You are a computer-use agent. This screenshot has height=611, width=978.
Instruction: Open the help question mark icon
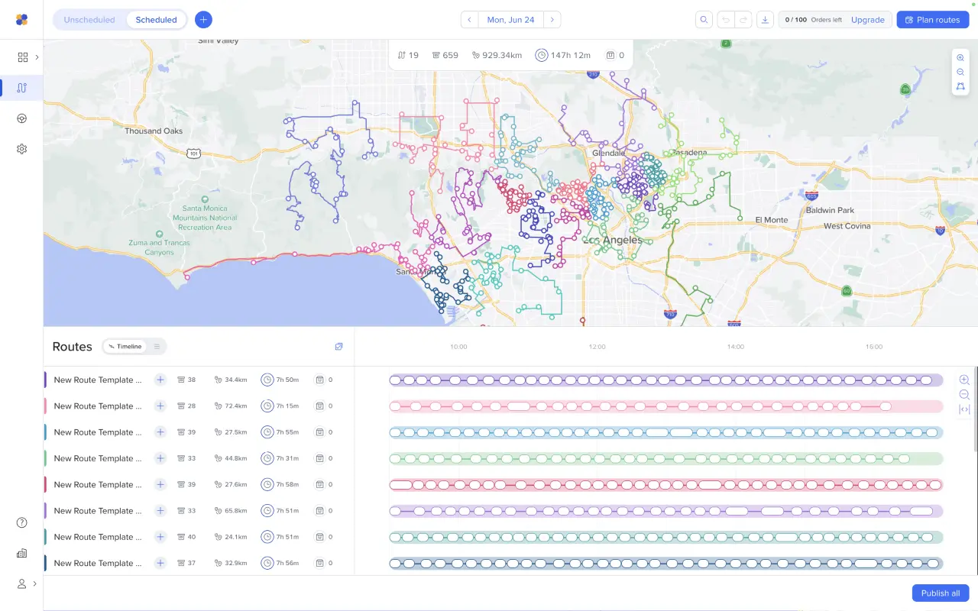click(x=21, y=522)
